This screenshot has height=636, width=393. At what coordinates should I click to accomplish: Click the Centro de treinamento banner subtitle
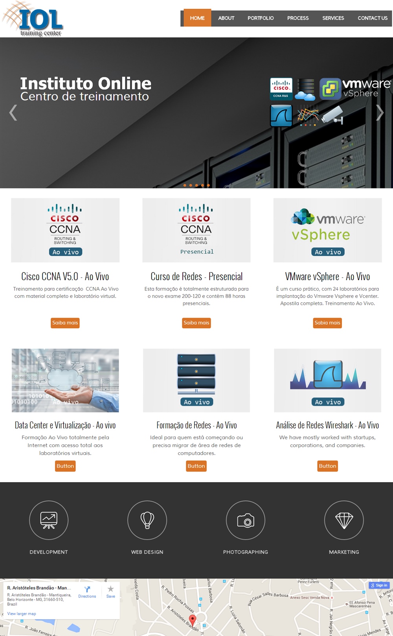pyautogui.click(x=84, y=96)
